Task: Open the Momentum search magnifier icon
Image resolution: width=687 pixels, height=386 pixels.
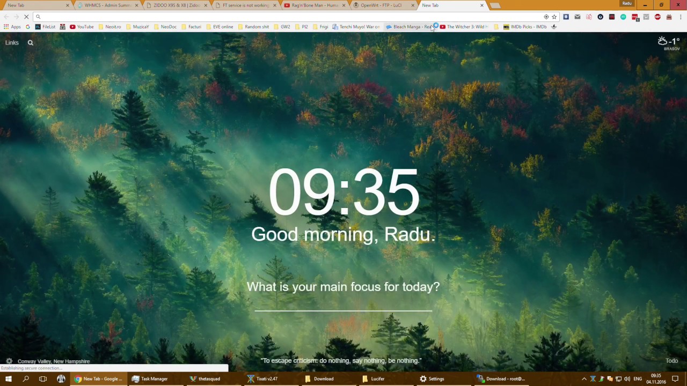Action: click(x=31, y=43)
